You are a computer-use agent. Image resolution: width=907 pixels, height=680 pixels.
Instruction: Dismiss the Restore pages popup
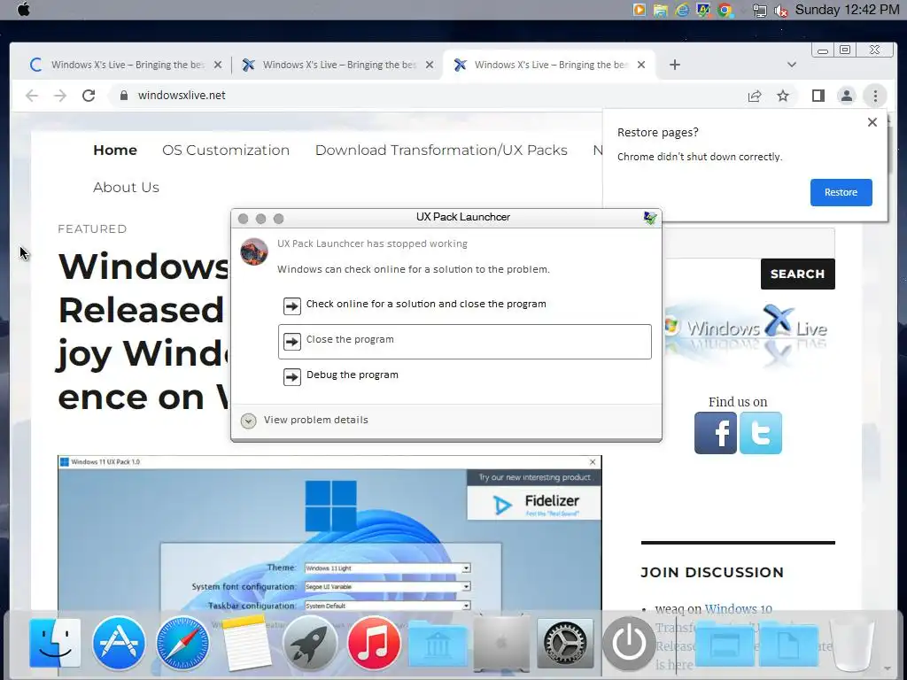872,122
